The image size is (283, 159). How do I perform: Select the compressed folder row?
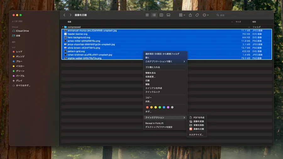(167, 27)
